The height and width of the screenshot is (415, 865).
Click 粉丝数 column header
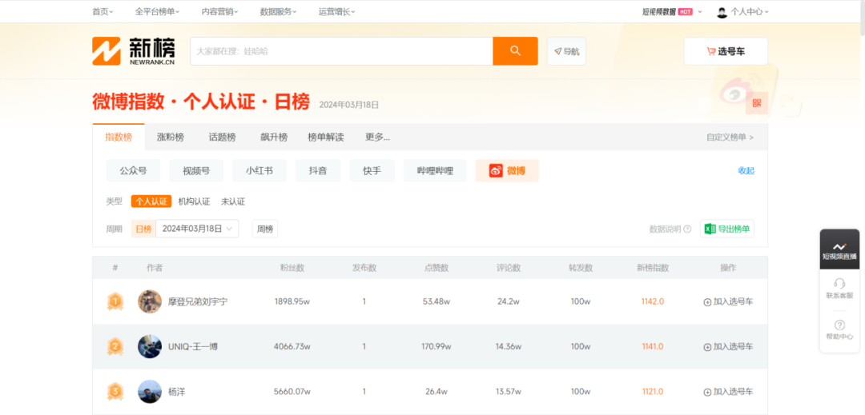292,268
